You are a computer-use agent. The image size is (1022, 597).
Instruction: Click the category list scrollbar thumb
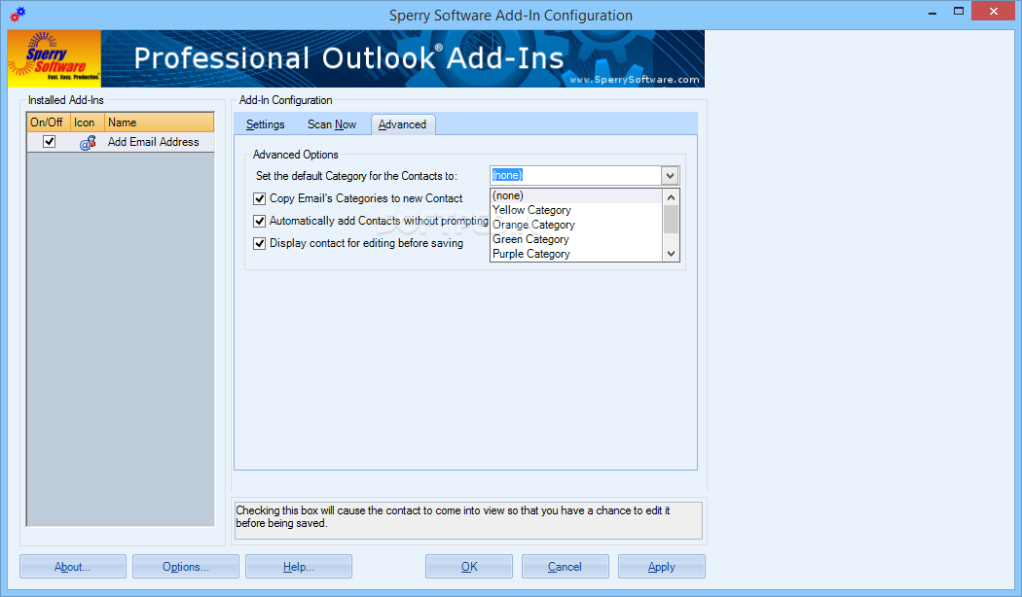coord(671,219)
